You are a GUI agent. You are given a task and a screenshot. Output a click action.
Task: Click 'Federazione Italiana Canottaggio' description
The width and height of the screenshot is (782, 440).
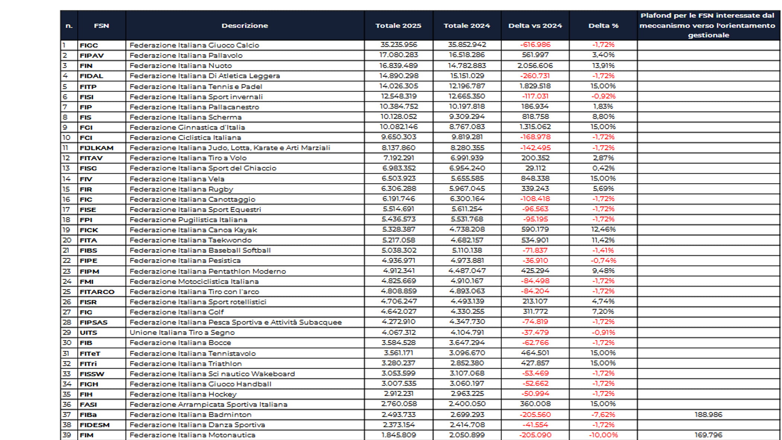[192, 199]
